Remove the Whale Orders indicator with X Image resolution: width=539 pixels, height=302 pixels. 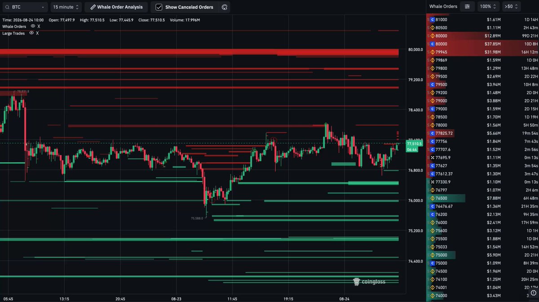pos(39,26)
